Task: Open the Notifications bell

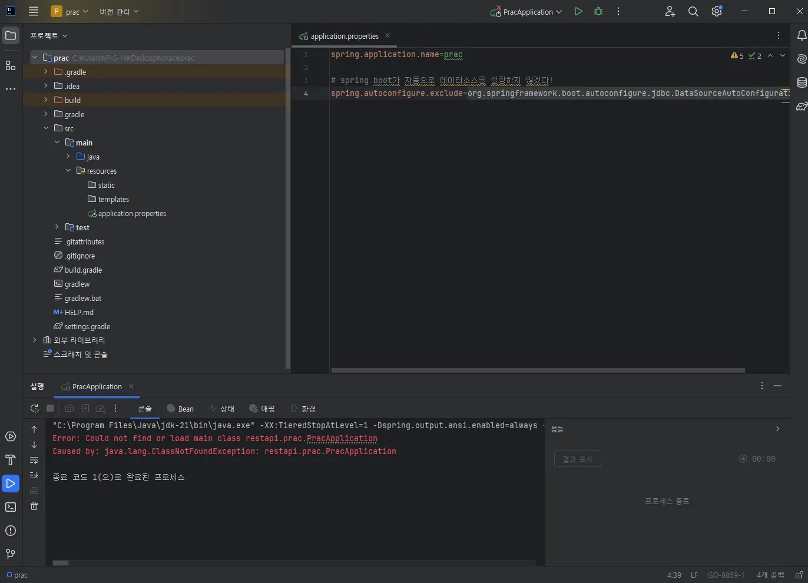Action: [802, 35]
